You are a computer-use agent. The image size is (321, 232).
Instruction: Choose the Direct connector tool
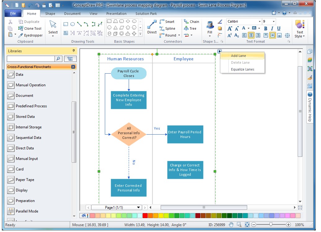pos(152,27)
